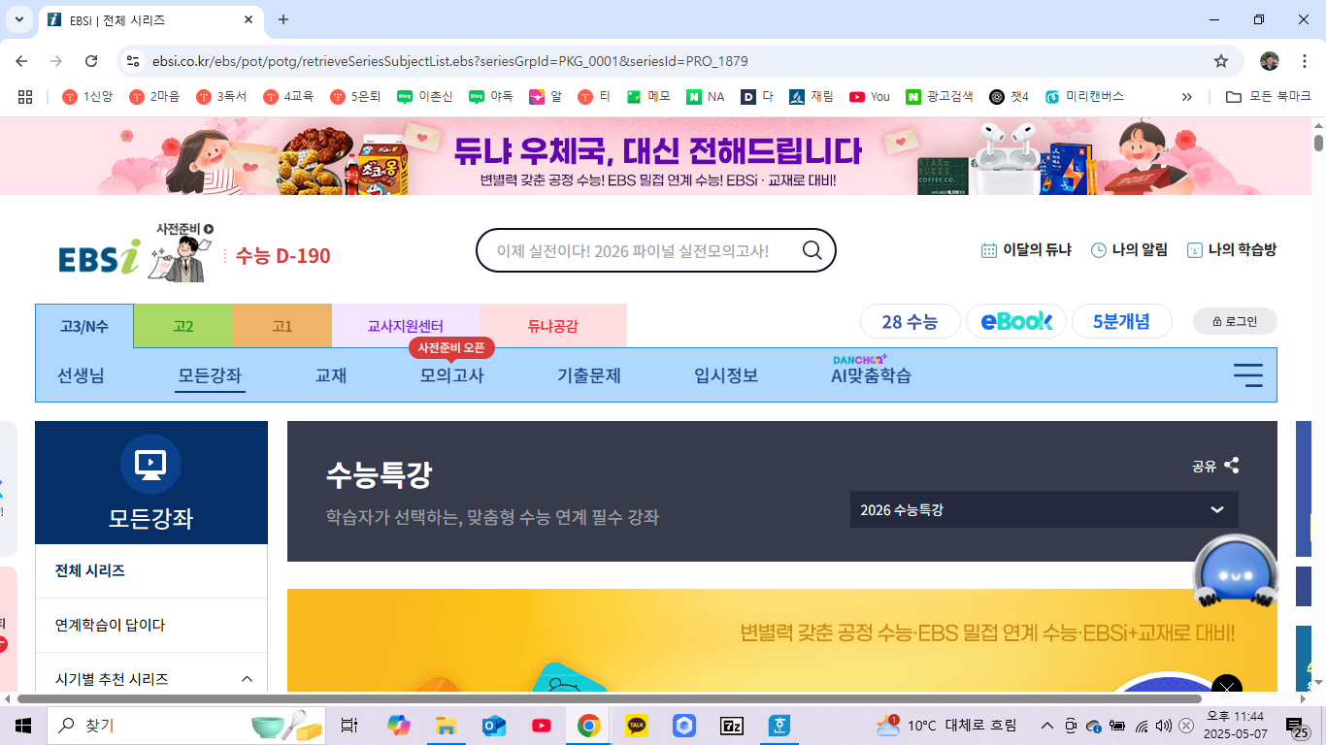Go back with the browser back arrow
Viewport: 1326px width, 745px height.
click(x=21, y=61)
